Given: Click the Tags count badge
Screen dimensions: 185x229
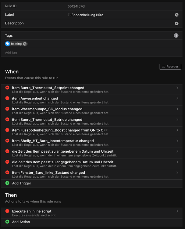Looking at the screenshot, I should coord(176,36).
